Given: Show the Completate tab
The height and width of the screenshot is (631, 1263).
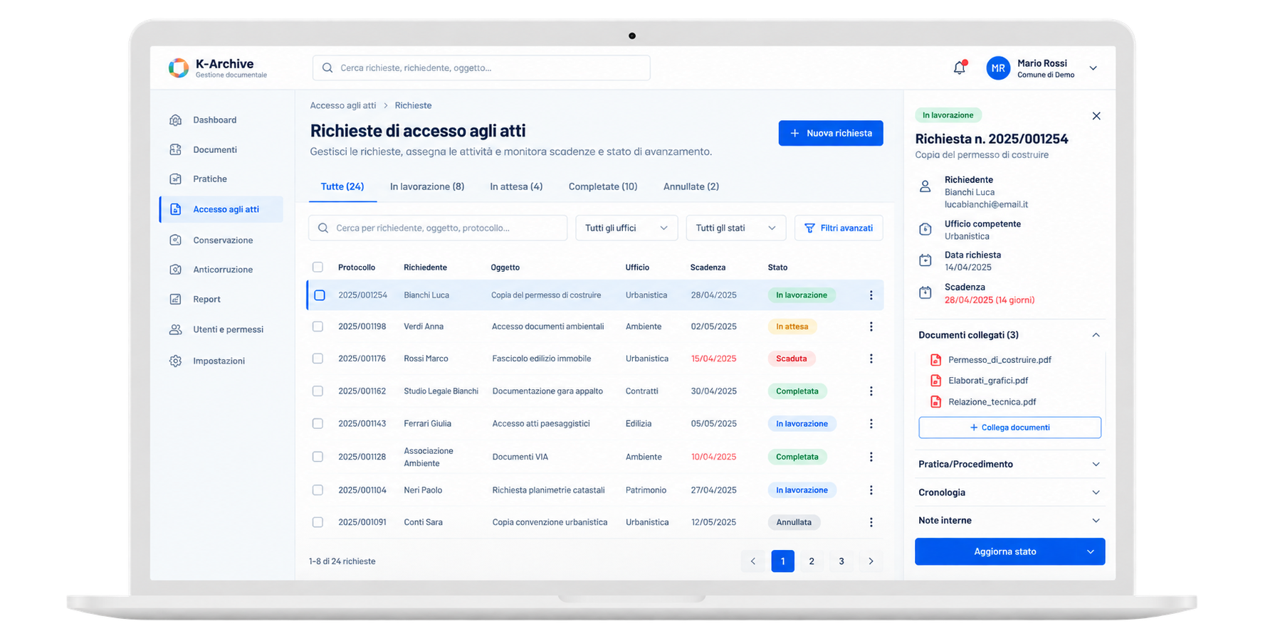Looking at the screenshot, I should click(603, 186).
